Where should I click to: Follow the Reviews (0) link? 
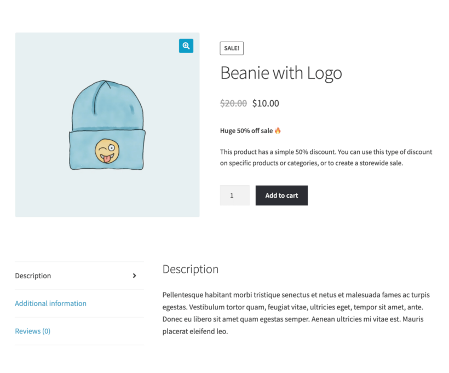(32, 331)
